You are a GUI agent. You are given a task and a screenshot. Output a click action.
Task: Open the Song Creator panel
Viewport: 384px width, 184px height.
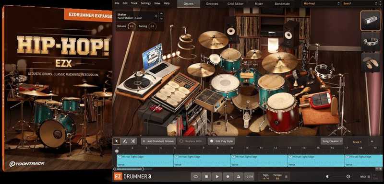coord(332,141)
